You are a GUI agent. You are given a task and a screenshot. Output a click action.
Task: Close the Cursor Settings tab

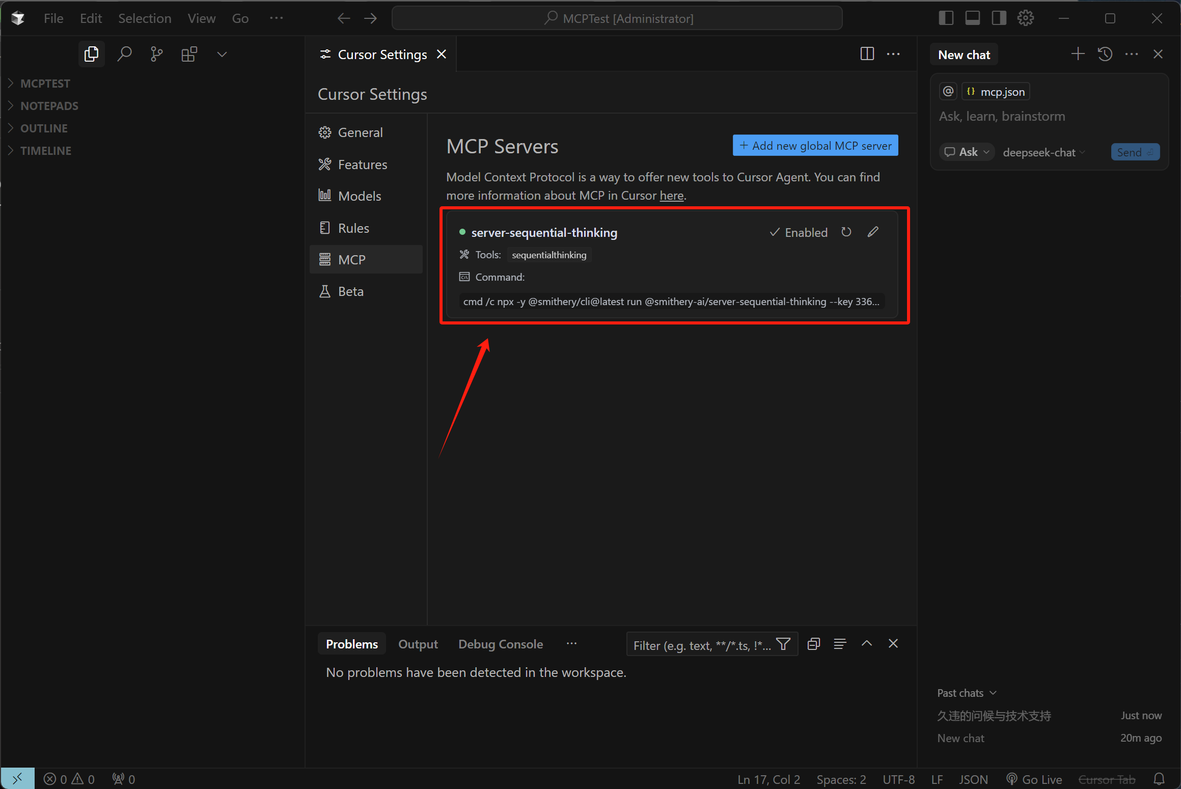coord(442,54)
